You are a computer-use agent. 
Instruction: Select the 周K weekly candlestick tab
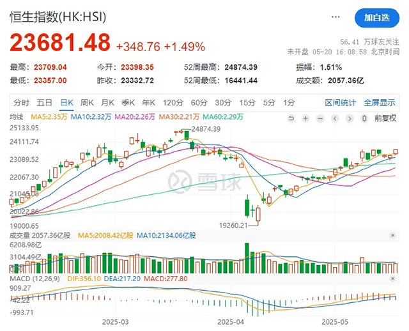pos(87,102)
